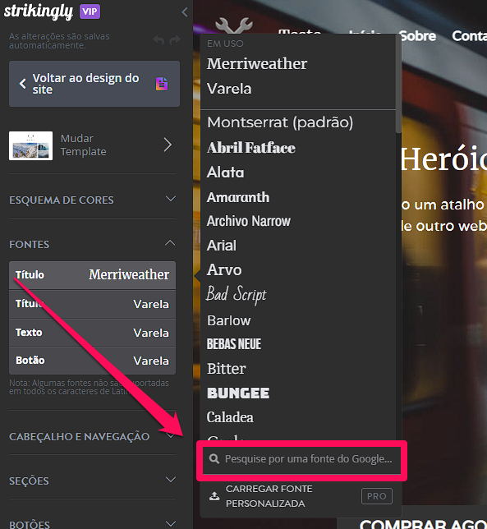The image size is (487, 529).
Task: Open the Botão font selector
Action: (x=92, y=361)
